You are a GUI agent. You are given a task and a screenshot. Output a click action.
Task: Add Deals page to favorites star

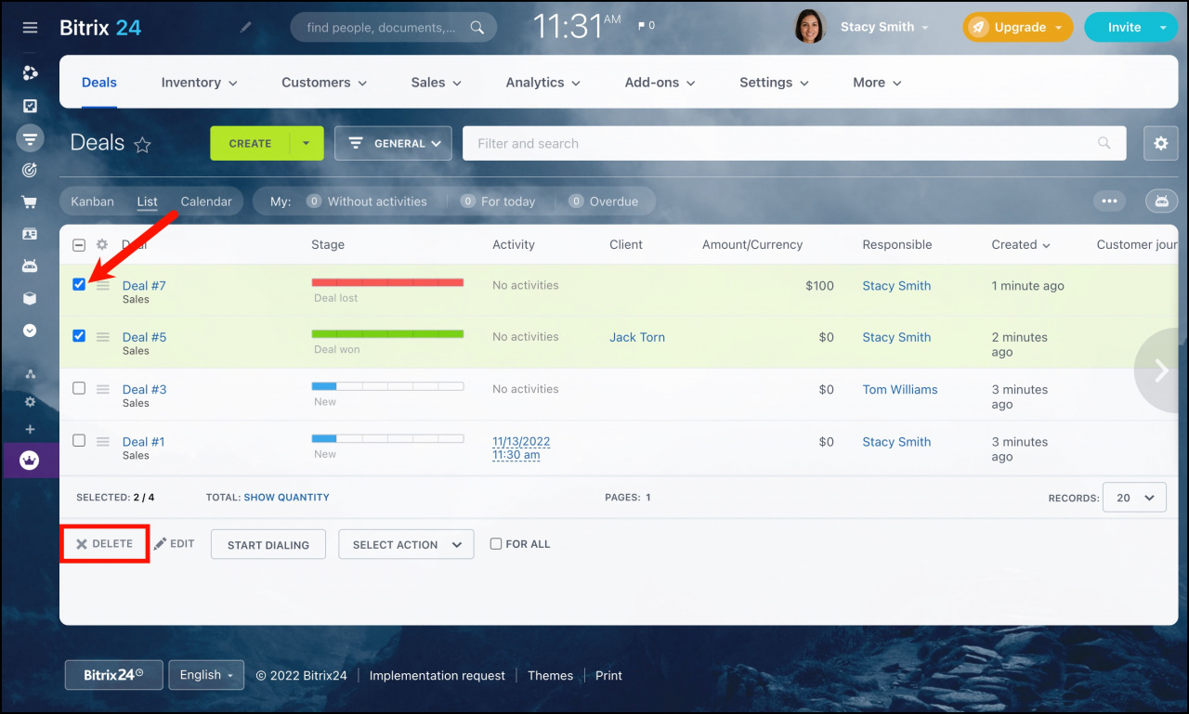tap(142, 144)
